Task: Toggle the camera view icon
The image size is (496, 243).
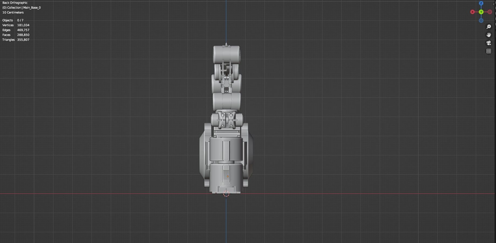Action: 488,43
